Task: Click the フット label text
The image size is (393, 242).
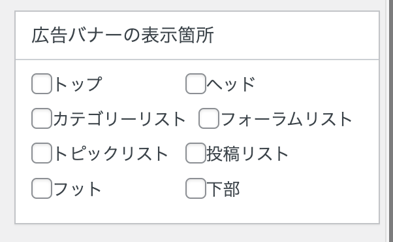Action: [78, 189]
